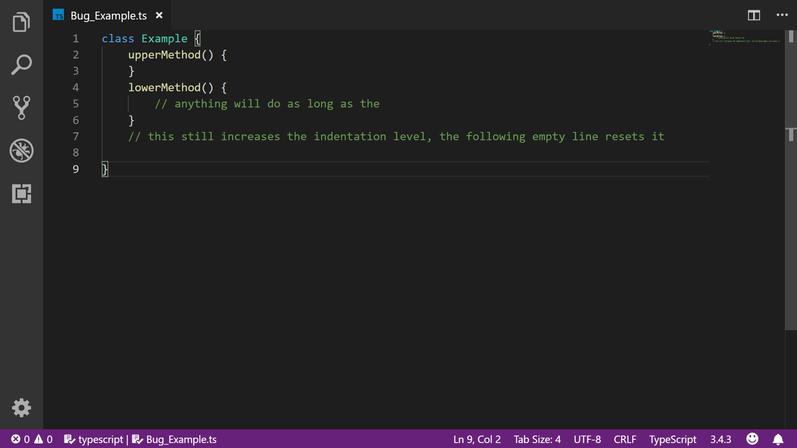Open the Search view

[21, 65]
